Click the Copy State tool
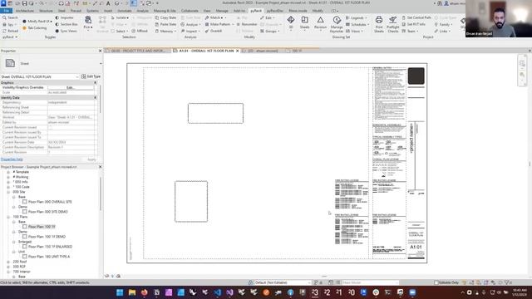 point(165,17)
